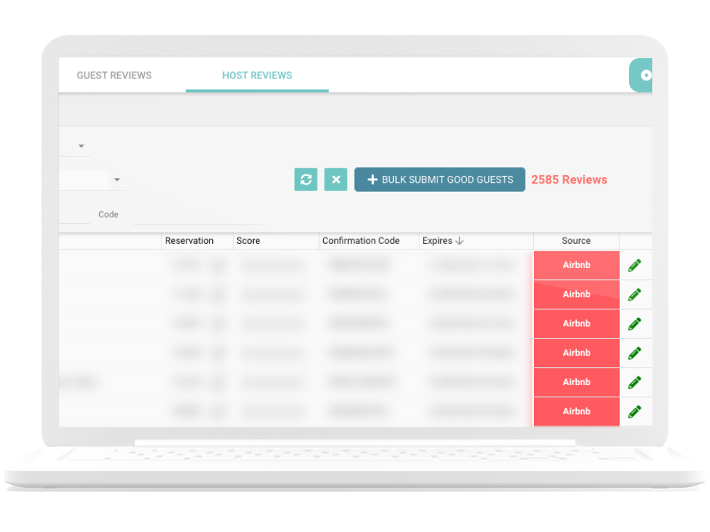This screenshot has width=710, height=532.
Task: Click the teal circular button at top right
Action: coord(641,75)
